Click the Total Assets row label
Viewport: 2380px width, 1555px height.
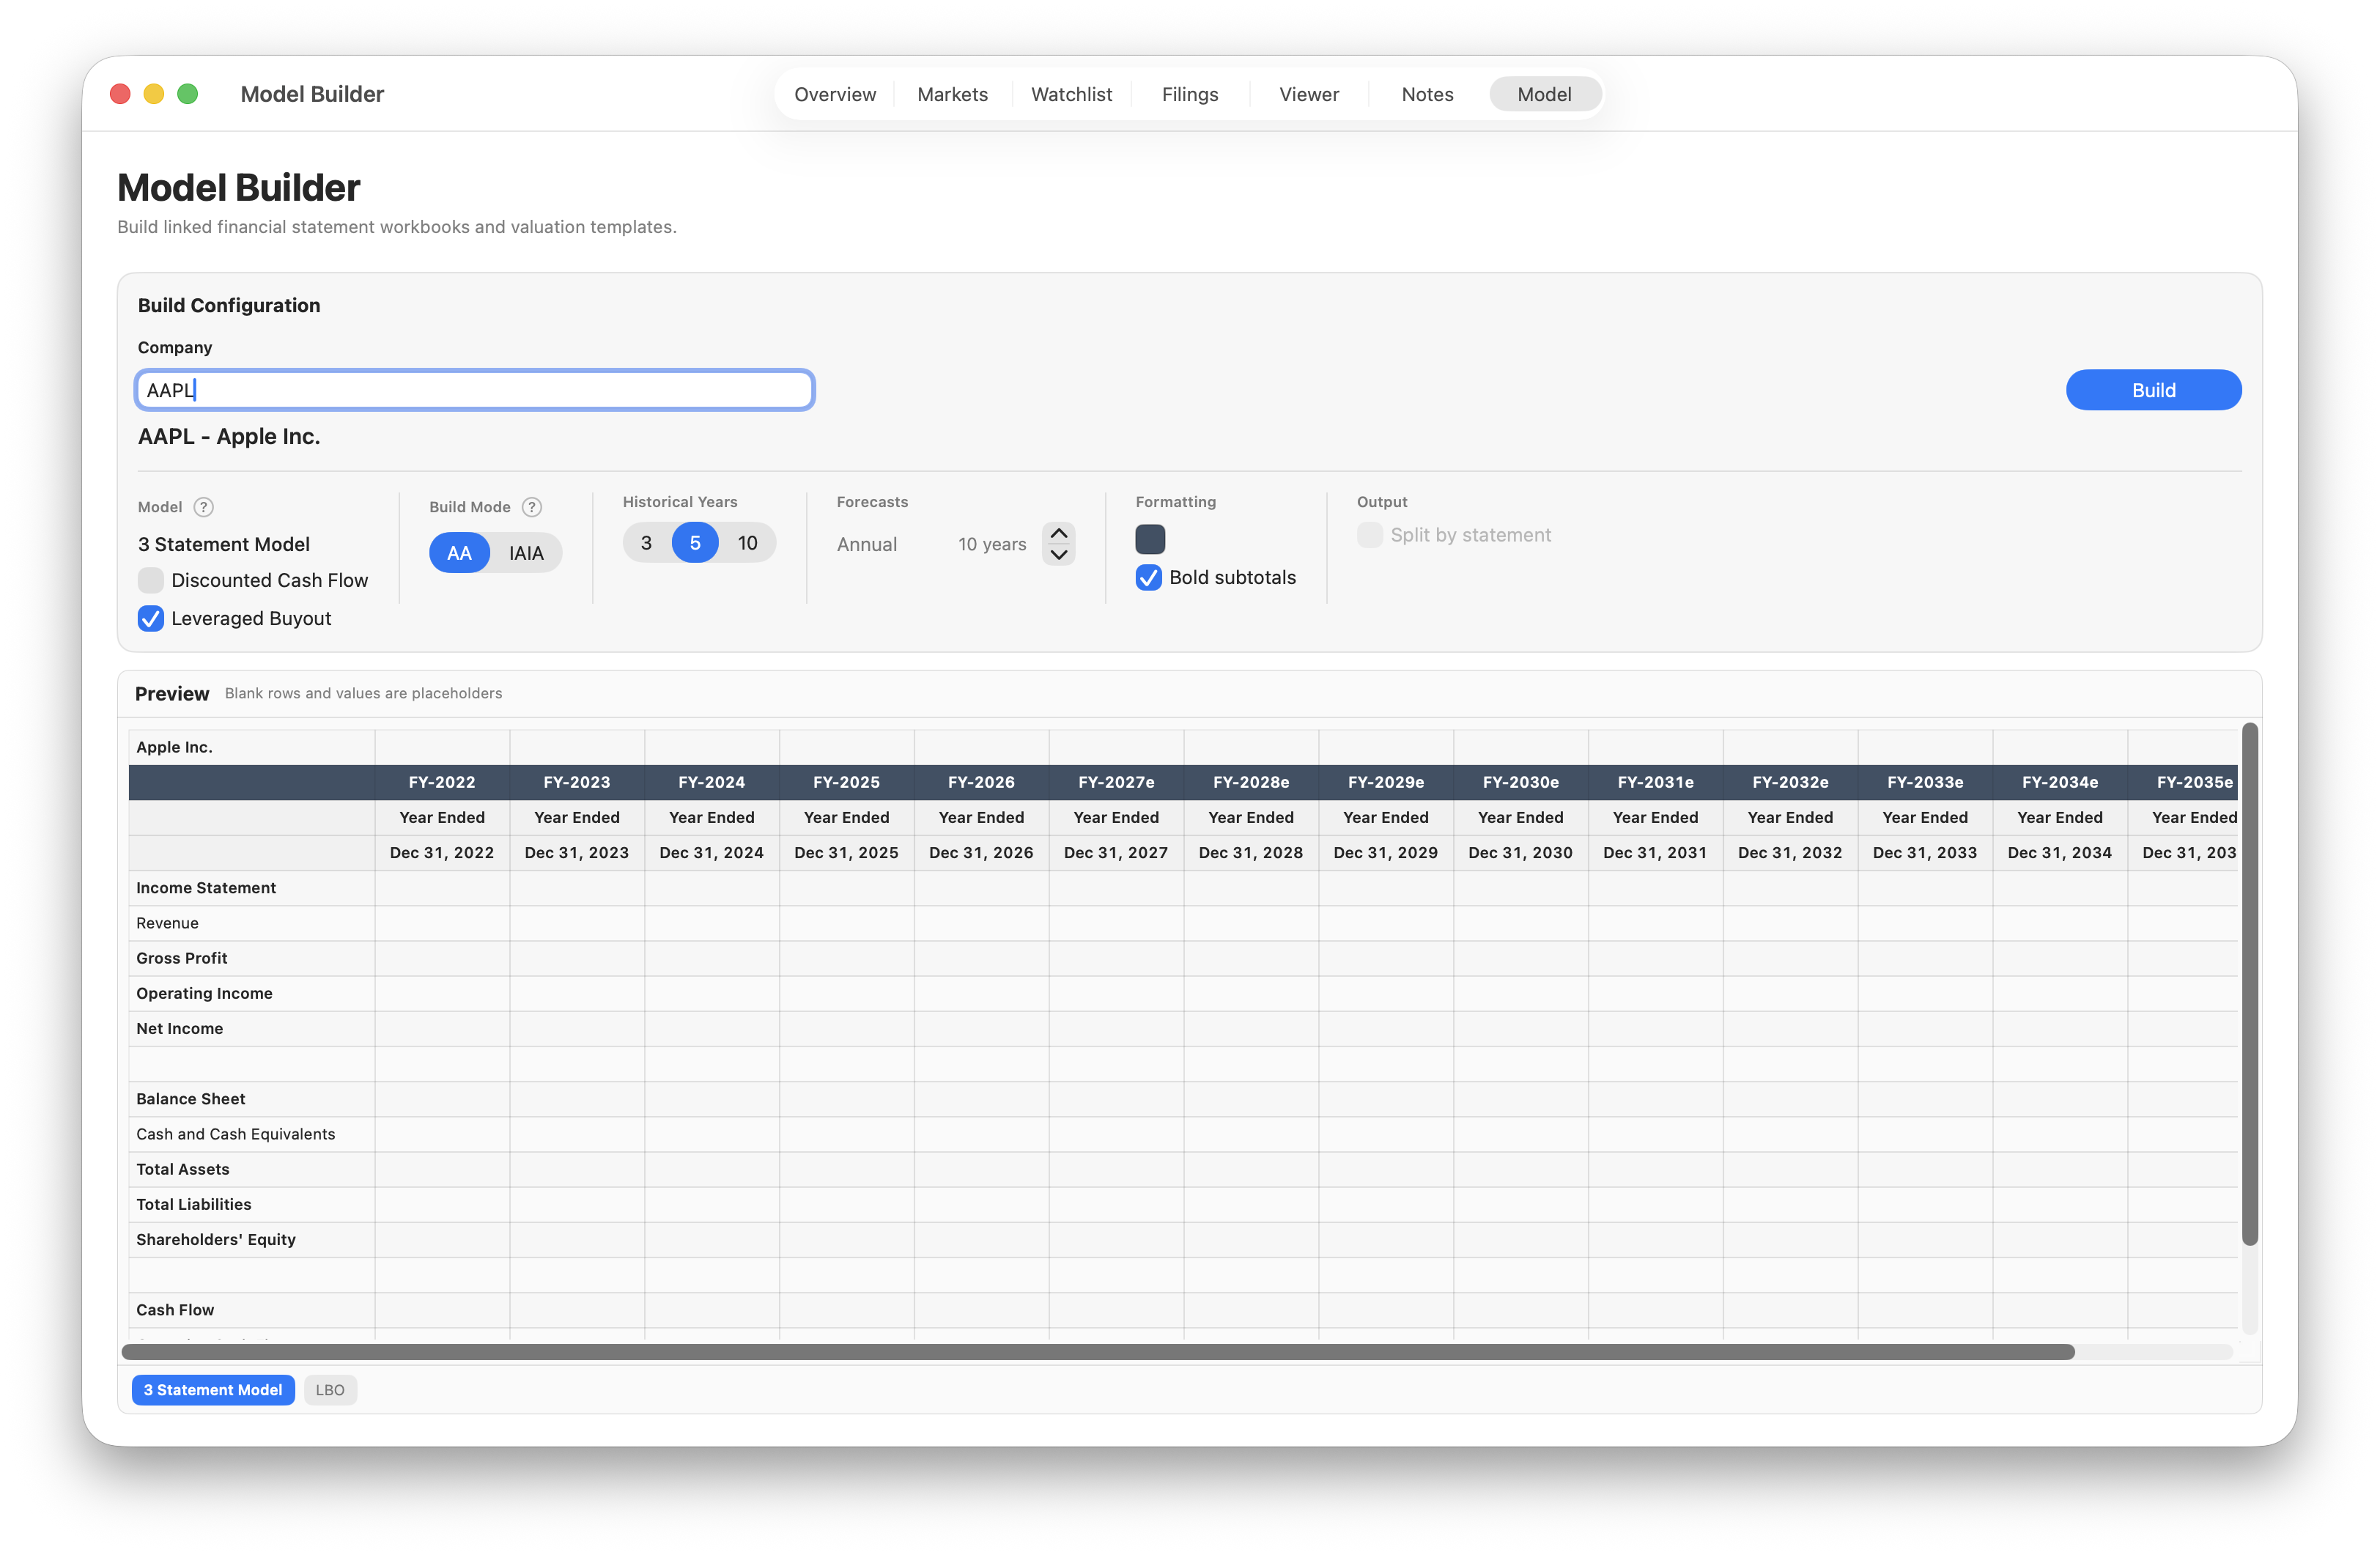click(183, 1169)
